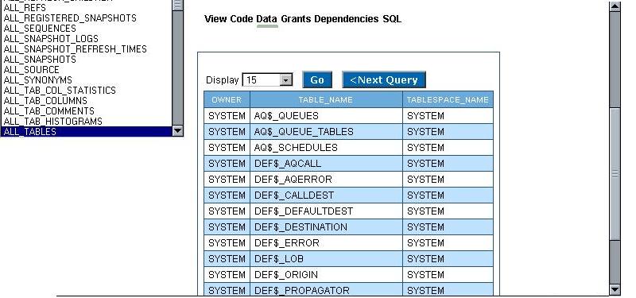The image size is (636, 298).
Task: Click the TABLESPACE_NAME column header
Action: click(x=448, y=100)
